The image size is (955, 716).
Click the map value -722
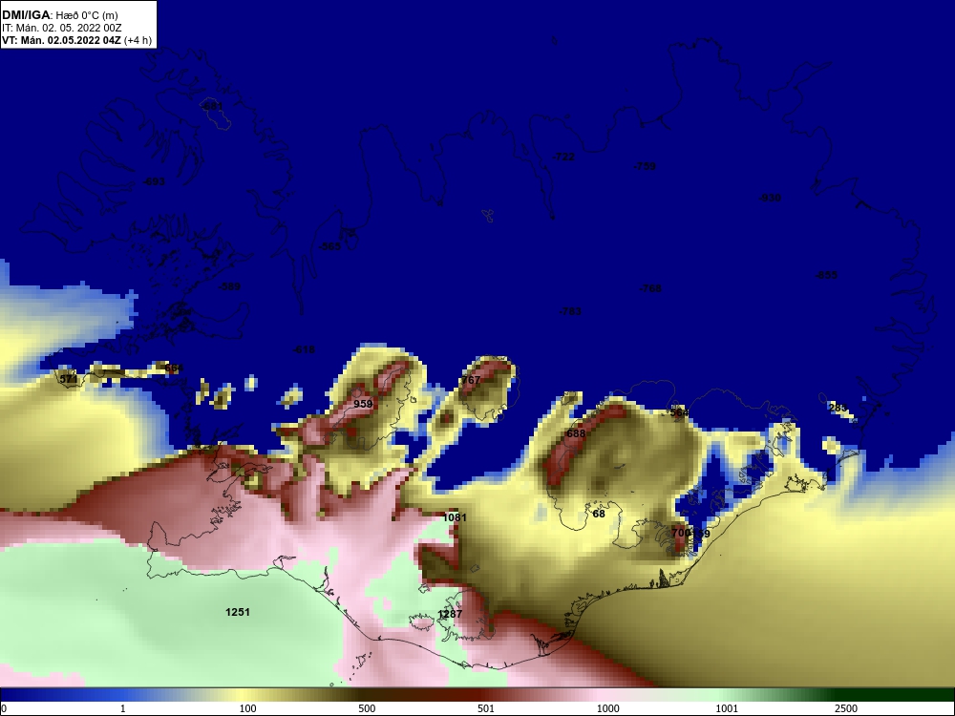pos(563,157)
